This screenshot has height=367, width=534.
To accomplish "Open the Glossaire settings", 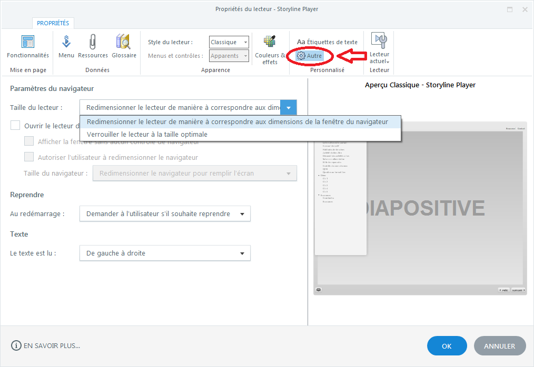I will coord(124,46).
